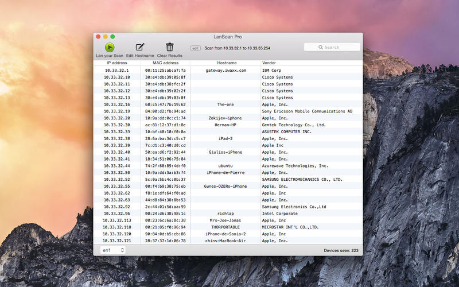The height and width of the screenshot is (287, 459).
Task: Focus the Search field
Action: [332, 47]
